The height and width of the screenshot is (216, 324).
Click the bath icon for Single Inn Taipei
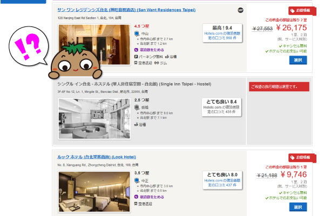(x=136, y=124)
